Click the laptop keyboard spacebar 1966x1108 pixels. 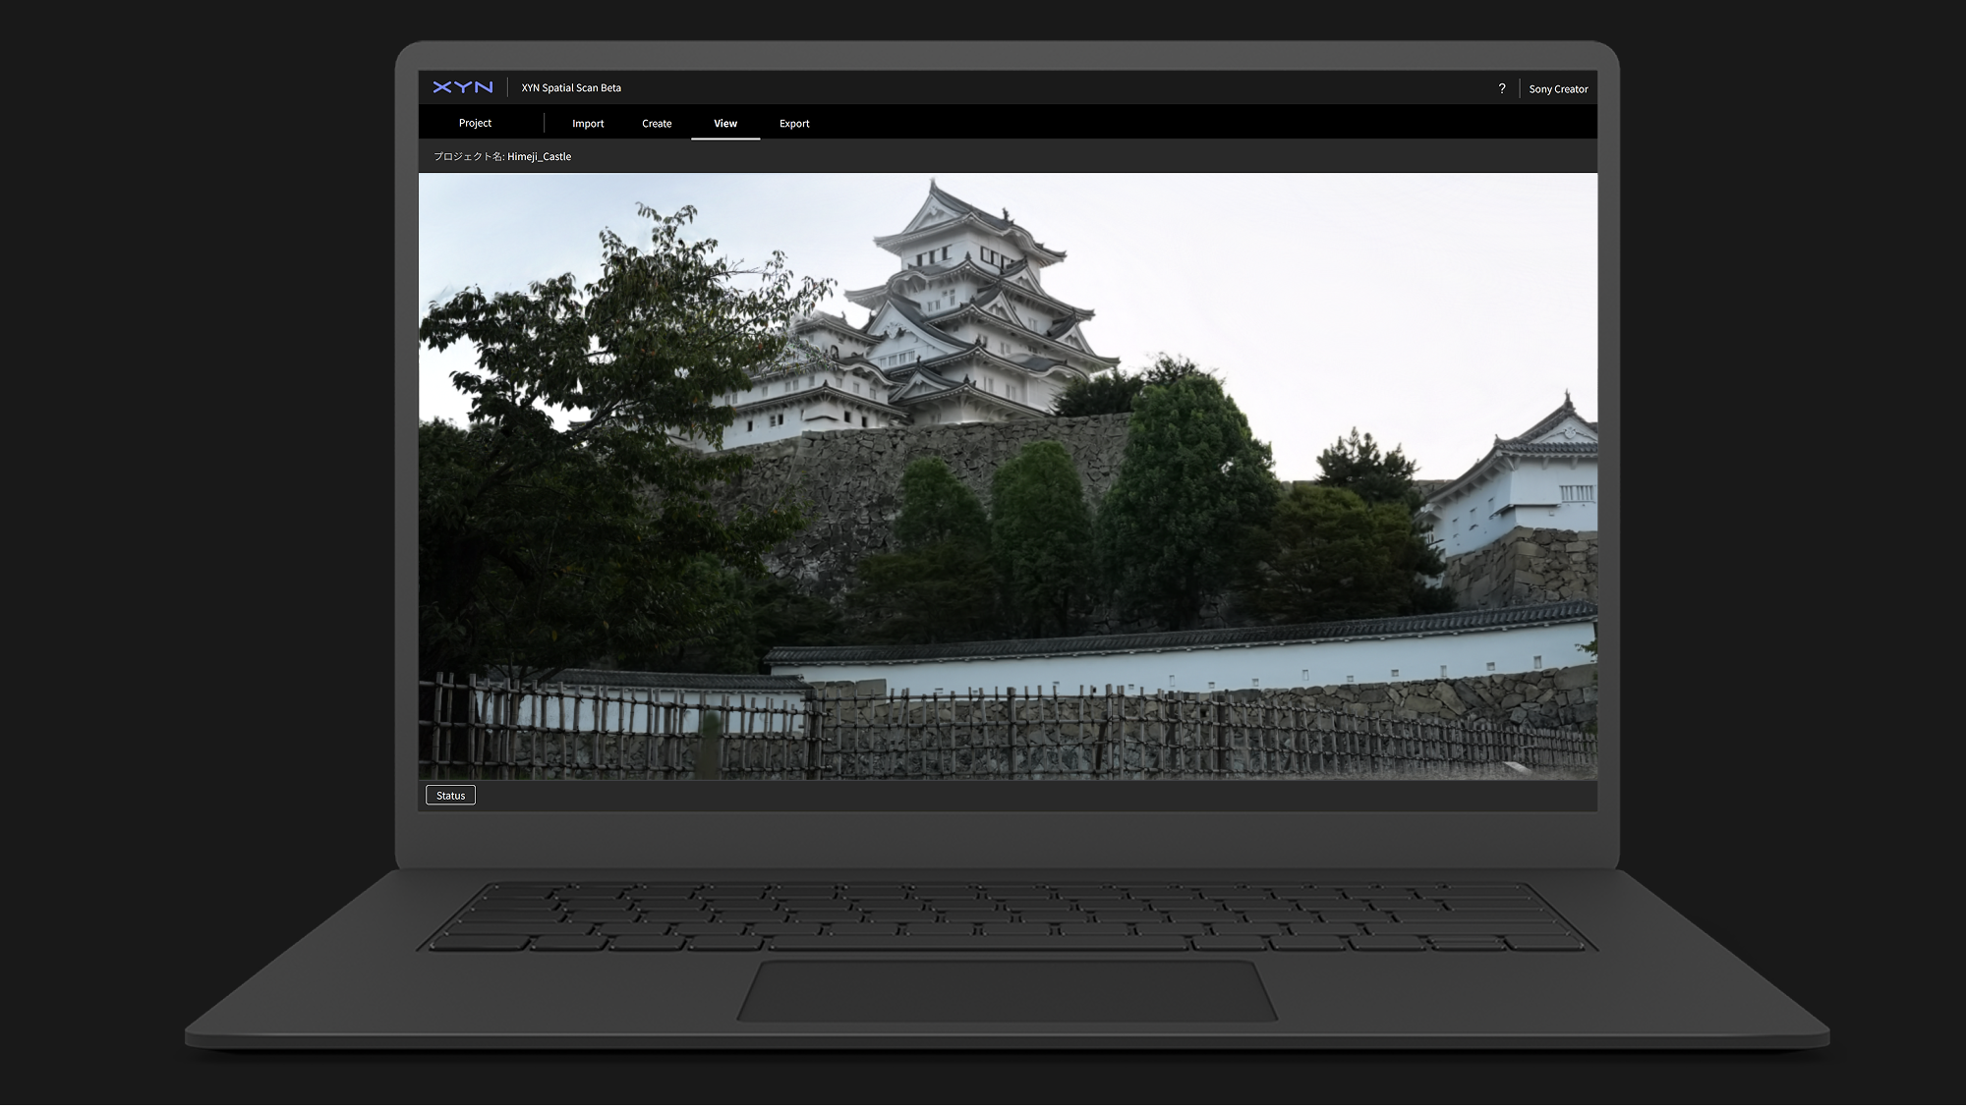coord(978,944)
